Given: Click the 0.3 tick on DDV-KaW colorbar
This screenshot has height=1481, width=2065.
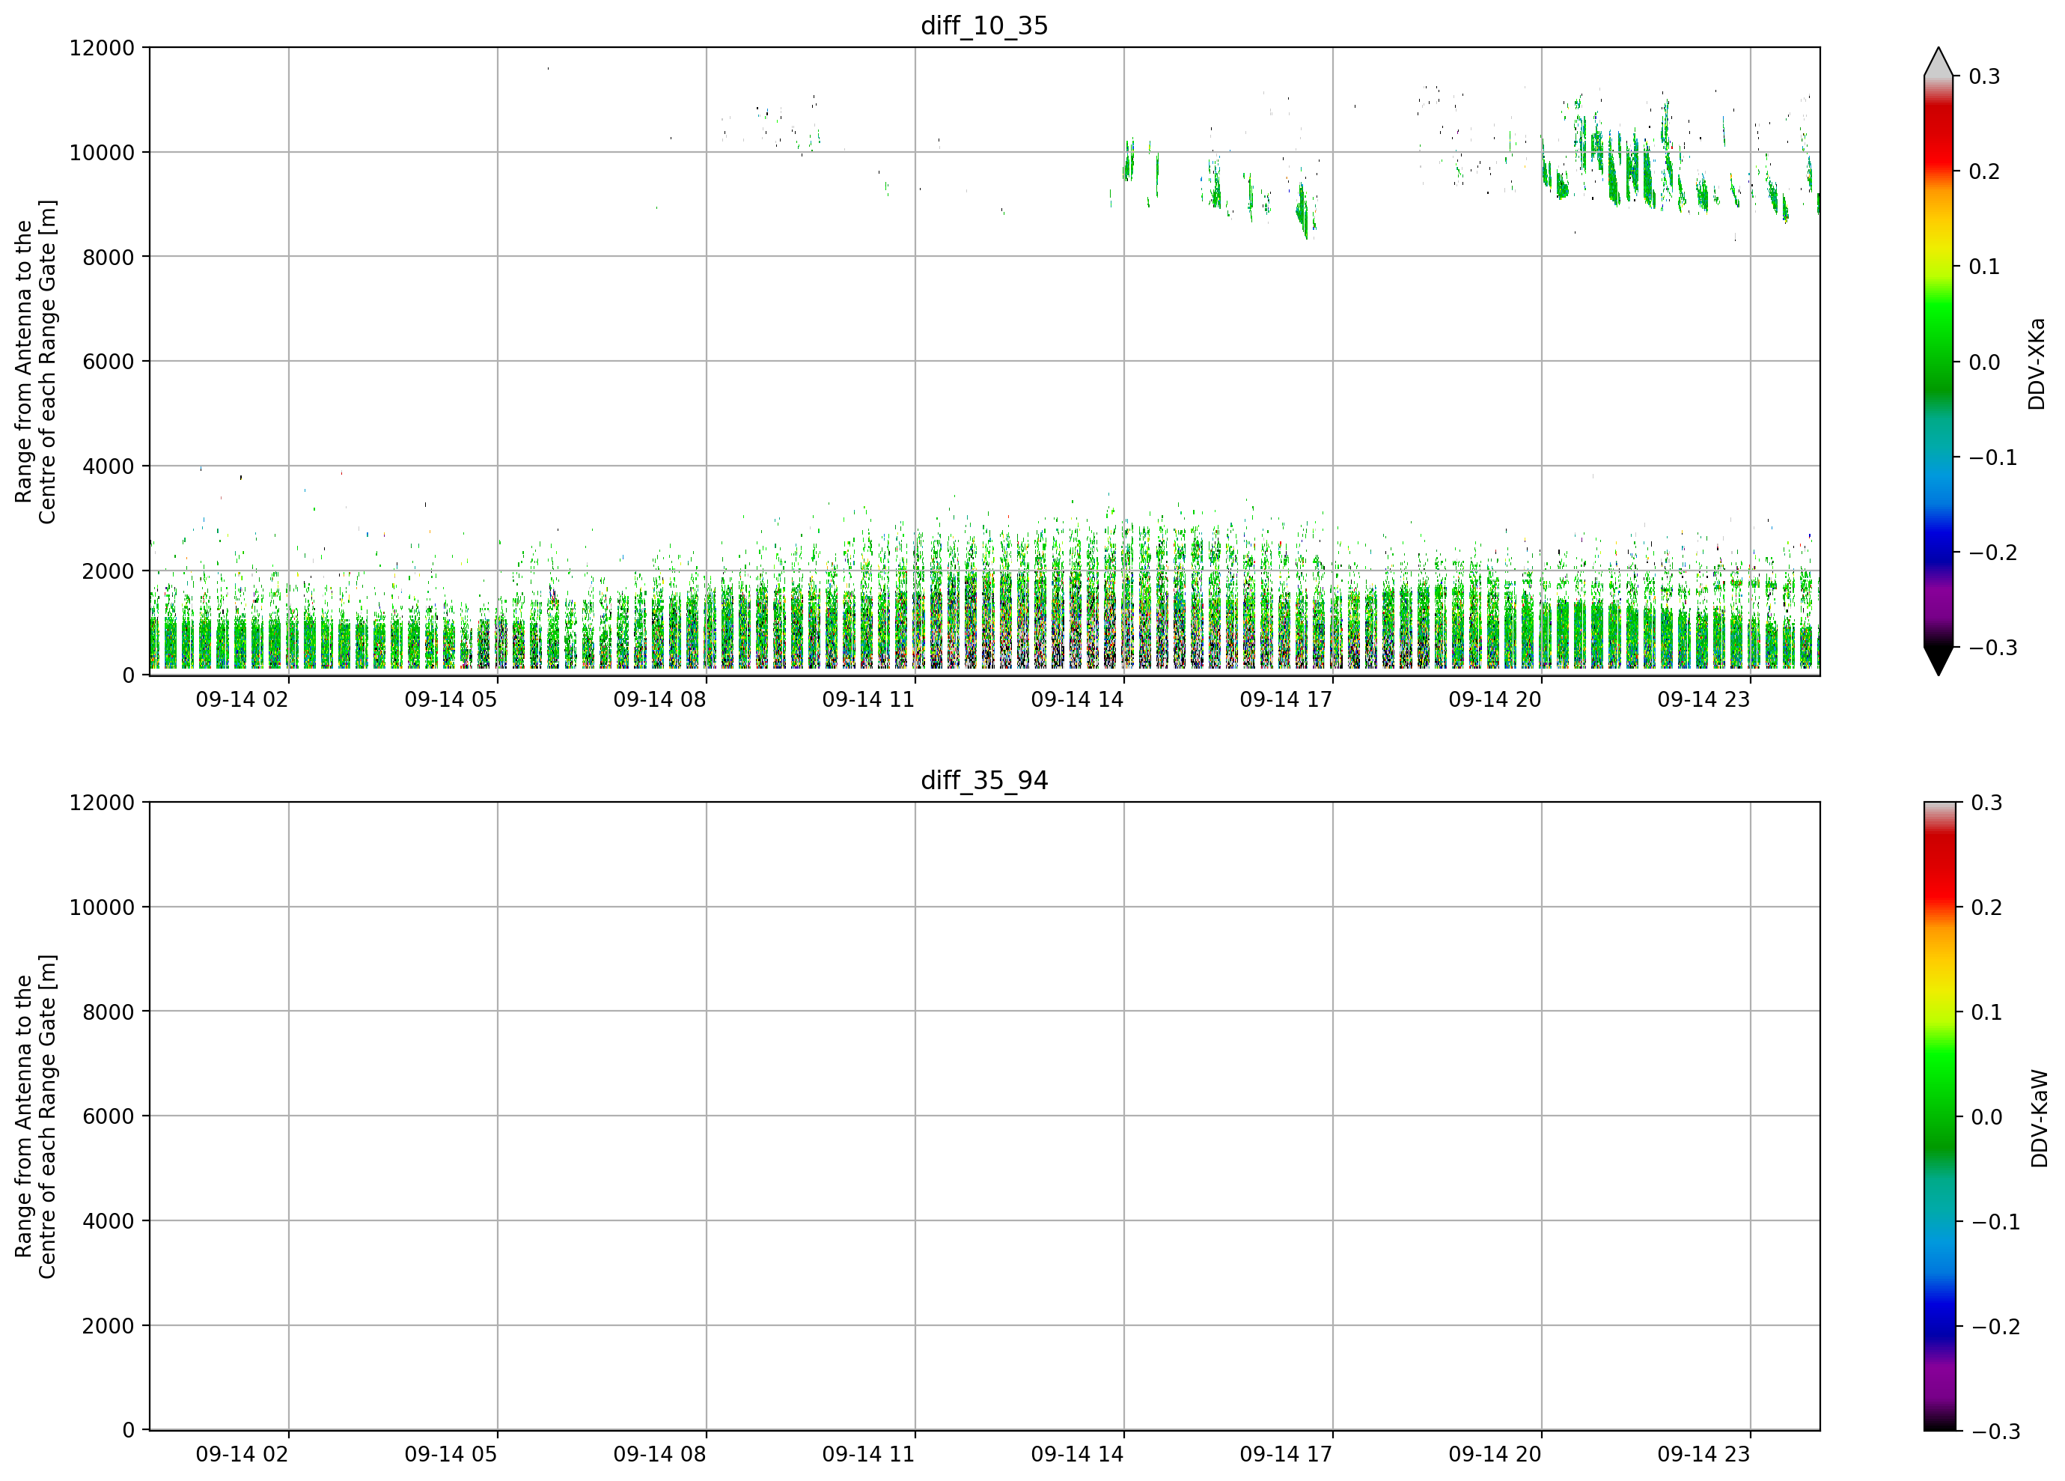Looking at the screenshot, I should 1986,803.
